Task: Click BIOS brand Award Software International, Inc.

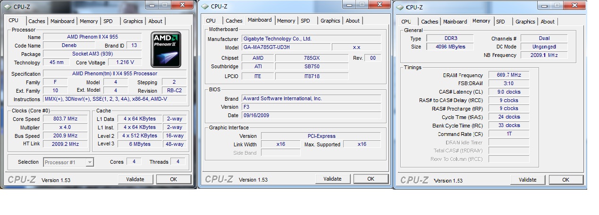Action: (x=311, y=99)
